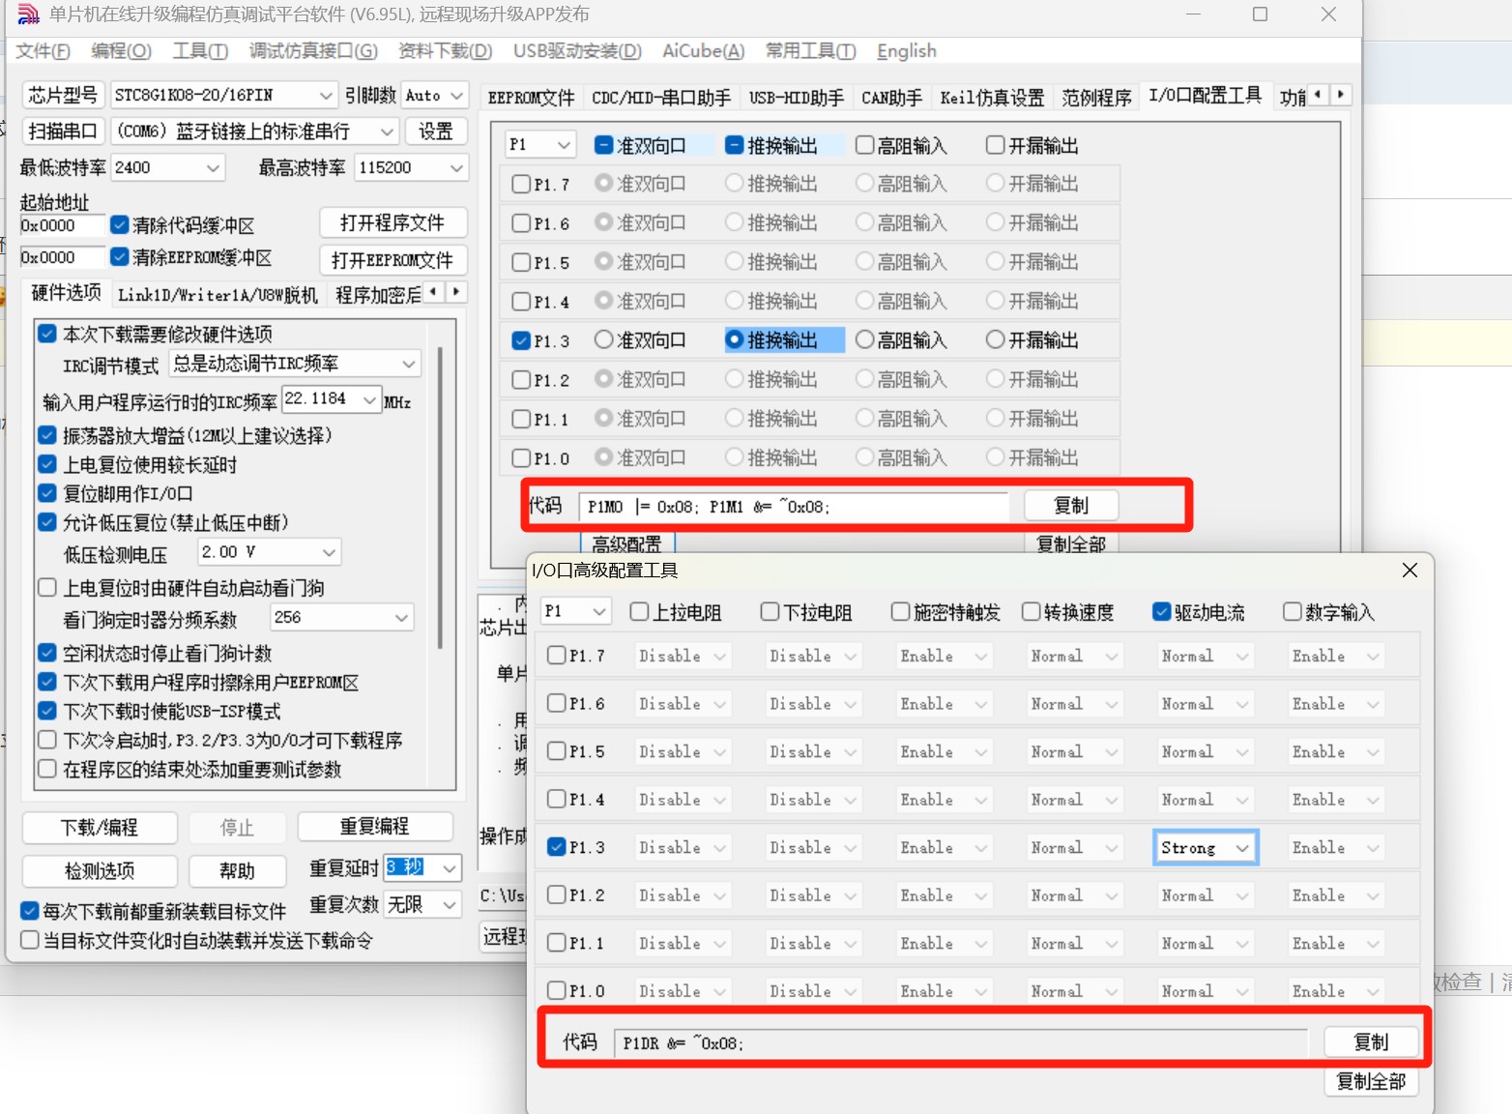Viewport: 1512px width, 1114px height.
Task: Click the 扫描串口 button
Action: tap(63, 132)
